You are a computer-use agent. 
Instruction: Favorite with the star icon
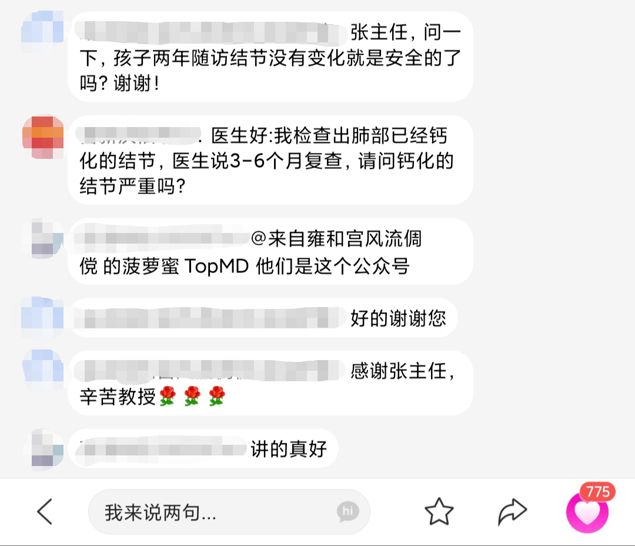(x=439, y=511)
